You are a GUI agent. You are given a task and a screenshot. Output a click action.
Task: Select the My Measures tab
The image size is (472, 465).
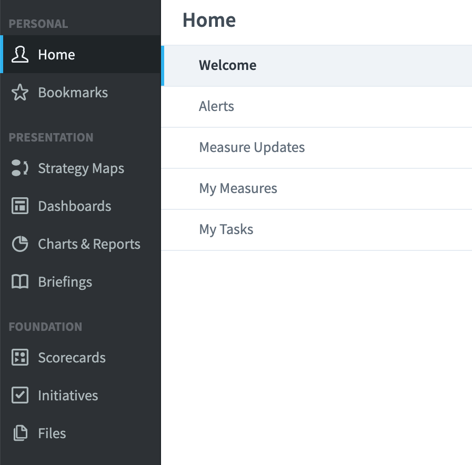coord(316,188)
